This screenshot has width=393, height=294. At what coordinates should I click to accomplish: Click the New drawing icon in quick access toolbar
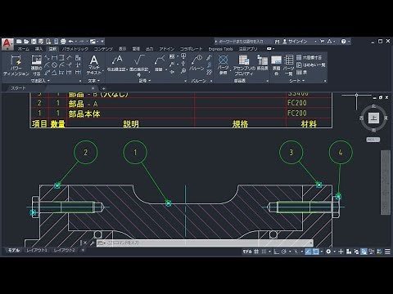point(19,42)
